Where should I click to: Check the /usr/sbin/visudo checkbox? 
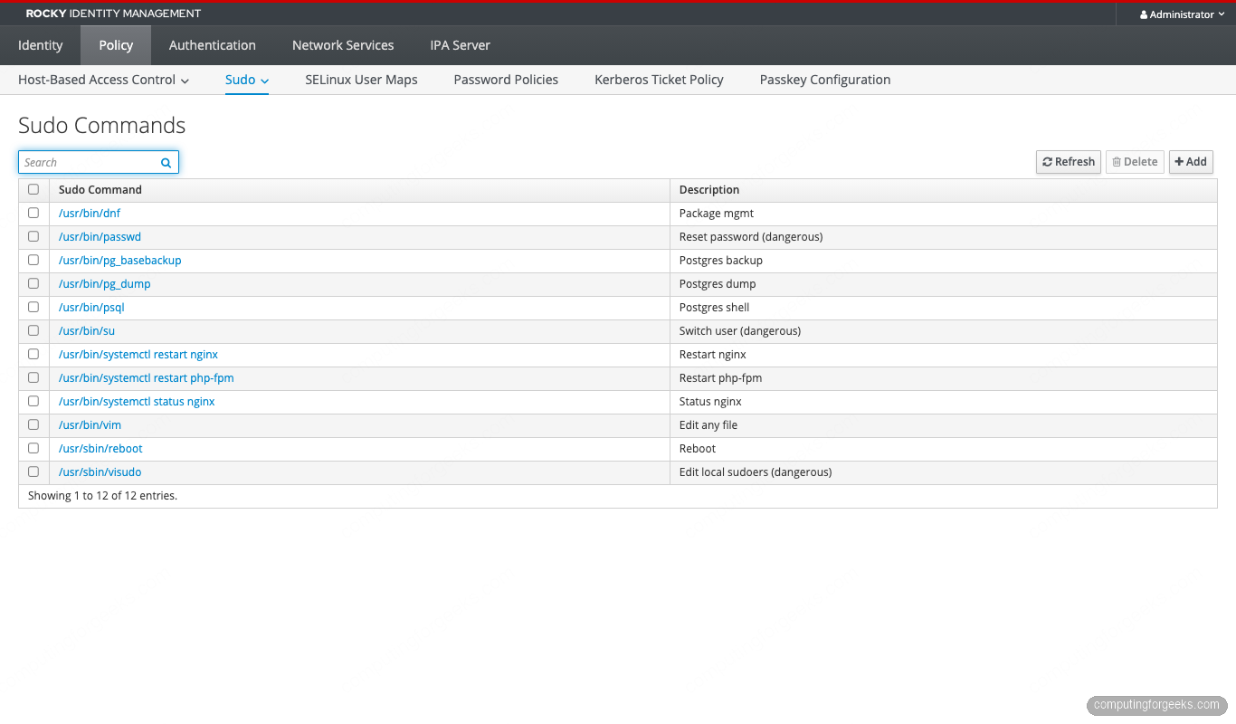pos(33,472)
